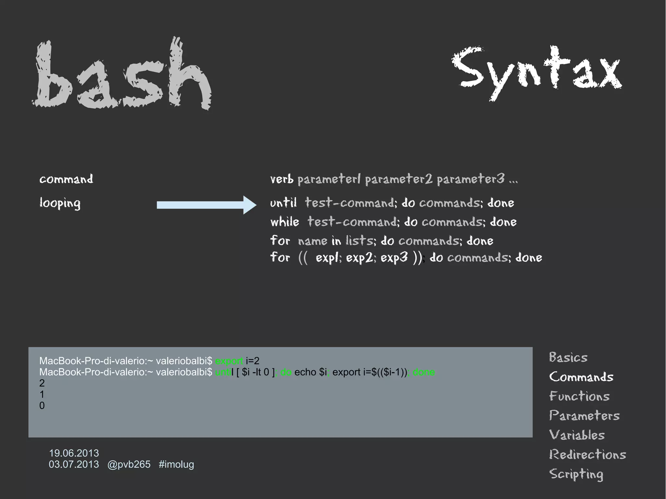
Task: Click terminal output value '0'
Action: coord(42,406)
